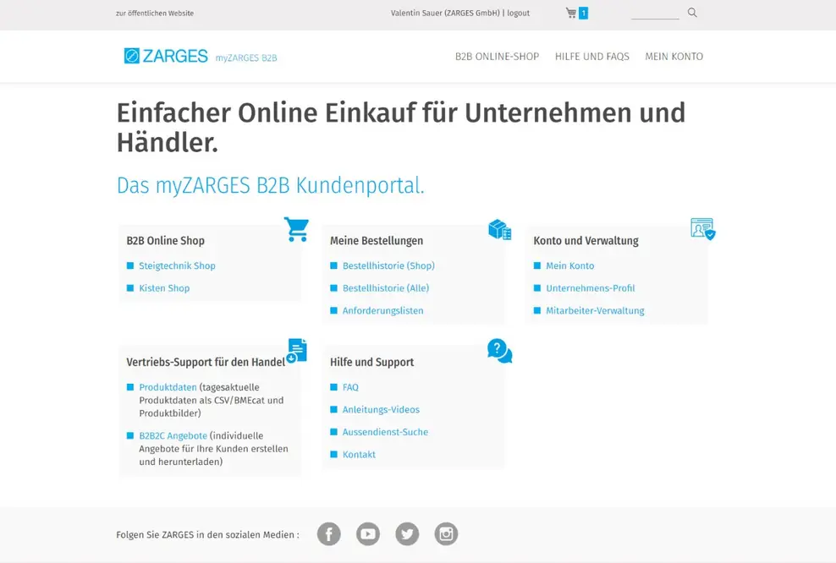Open Bestellhistorie (Alle)
The width and height of the screenshot is (836, 563).
pyautogui.click(x=386, y=288)
